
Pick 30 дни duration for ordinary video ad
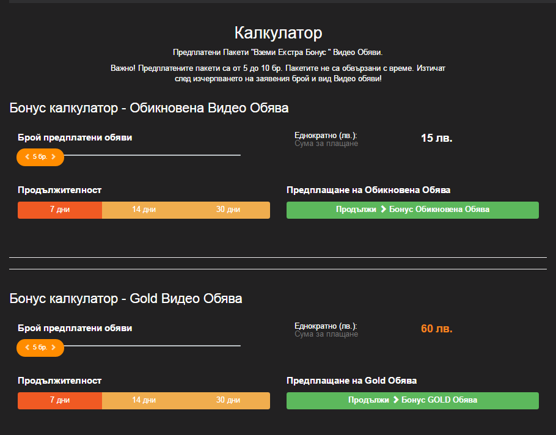(x=228, y=210)
